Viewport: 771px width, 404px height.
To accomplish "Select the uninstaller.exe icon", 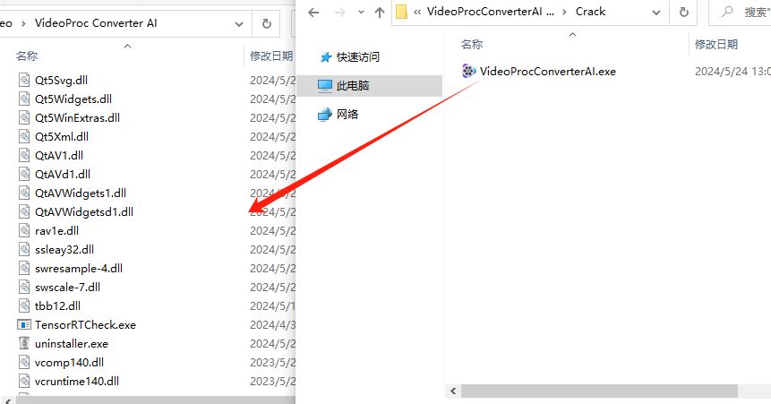I will pos(24,343).
